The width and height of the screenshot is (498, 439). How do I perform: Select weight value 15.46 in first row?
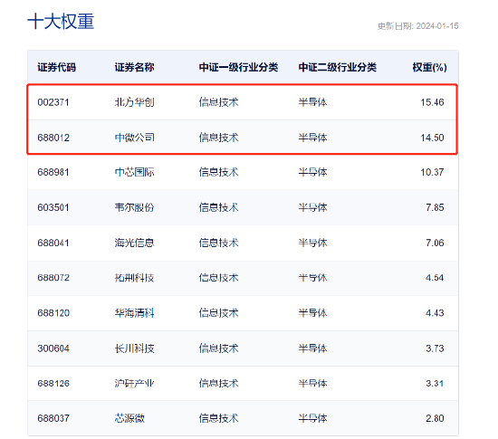click(x=432, y=102)
